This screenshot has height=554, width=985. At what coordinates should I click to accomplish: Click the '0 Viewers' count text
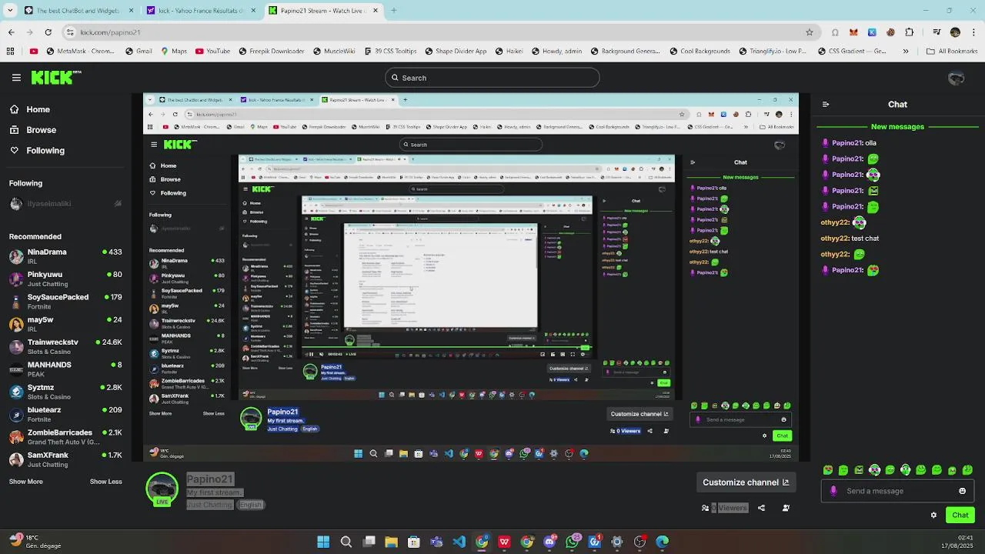pyautogui.click(x=729, y=508)
